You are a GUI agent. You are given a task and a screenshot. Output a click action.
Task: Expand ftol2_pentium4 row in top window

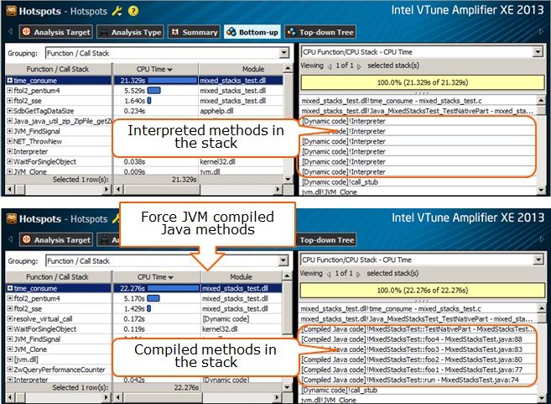click(10, 91)
